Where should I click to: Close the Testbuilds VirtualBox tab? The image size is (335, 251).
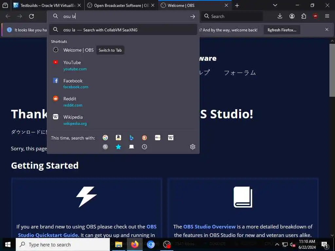[79, 5]
